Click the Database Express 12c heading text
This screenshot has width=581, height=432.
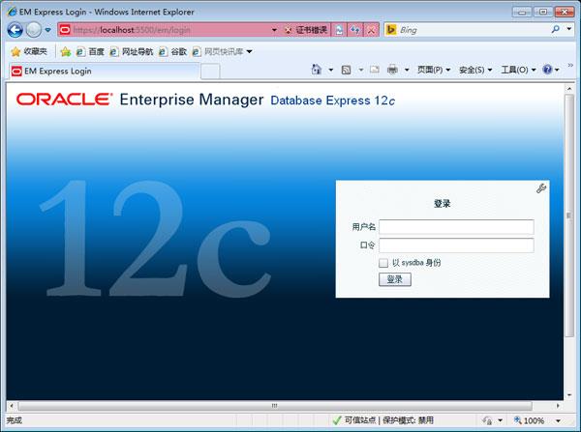click(x=333, y=101)
